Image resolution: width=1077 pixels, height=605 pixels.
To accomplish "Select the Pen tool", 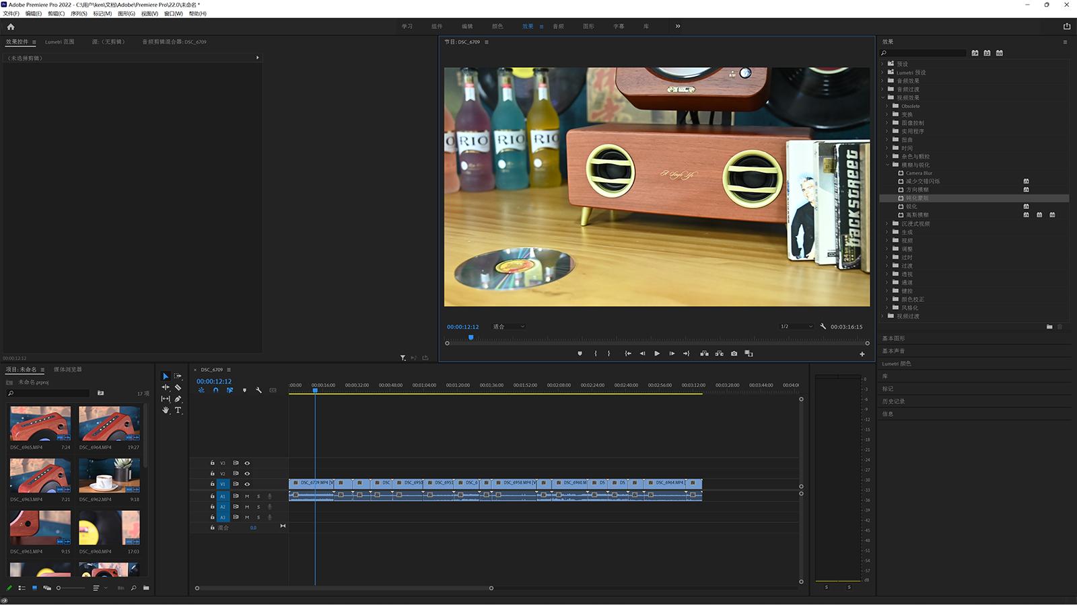I will pos(178,399).
